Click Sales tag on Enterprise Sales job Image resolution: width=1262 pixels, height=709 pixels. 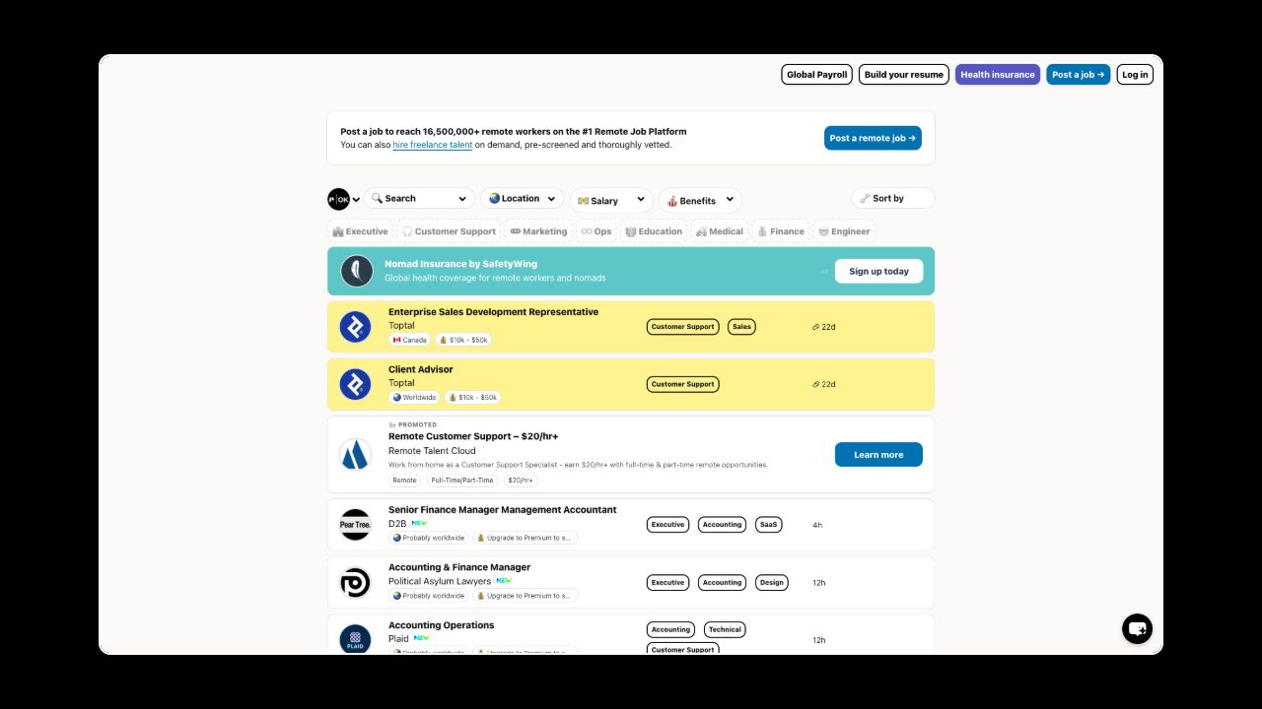point(741,327)
